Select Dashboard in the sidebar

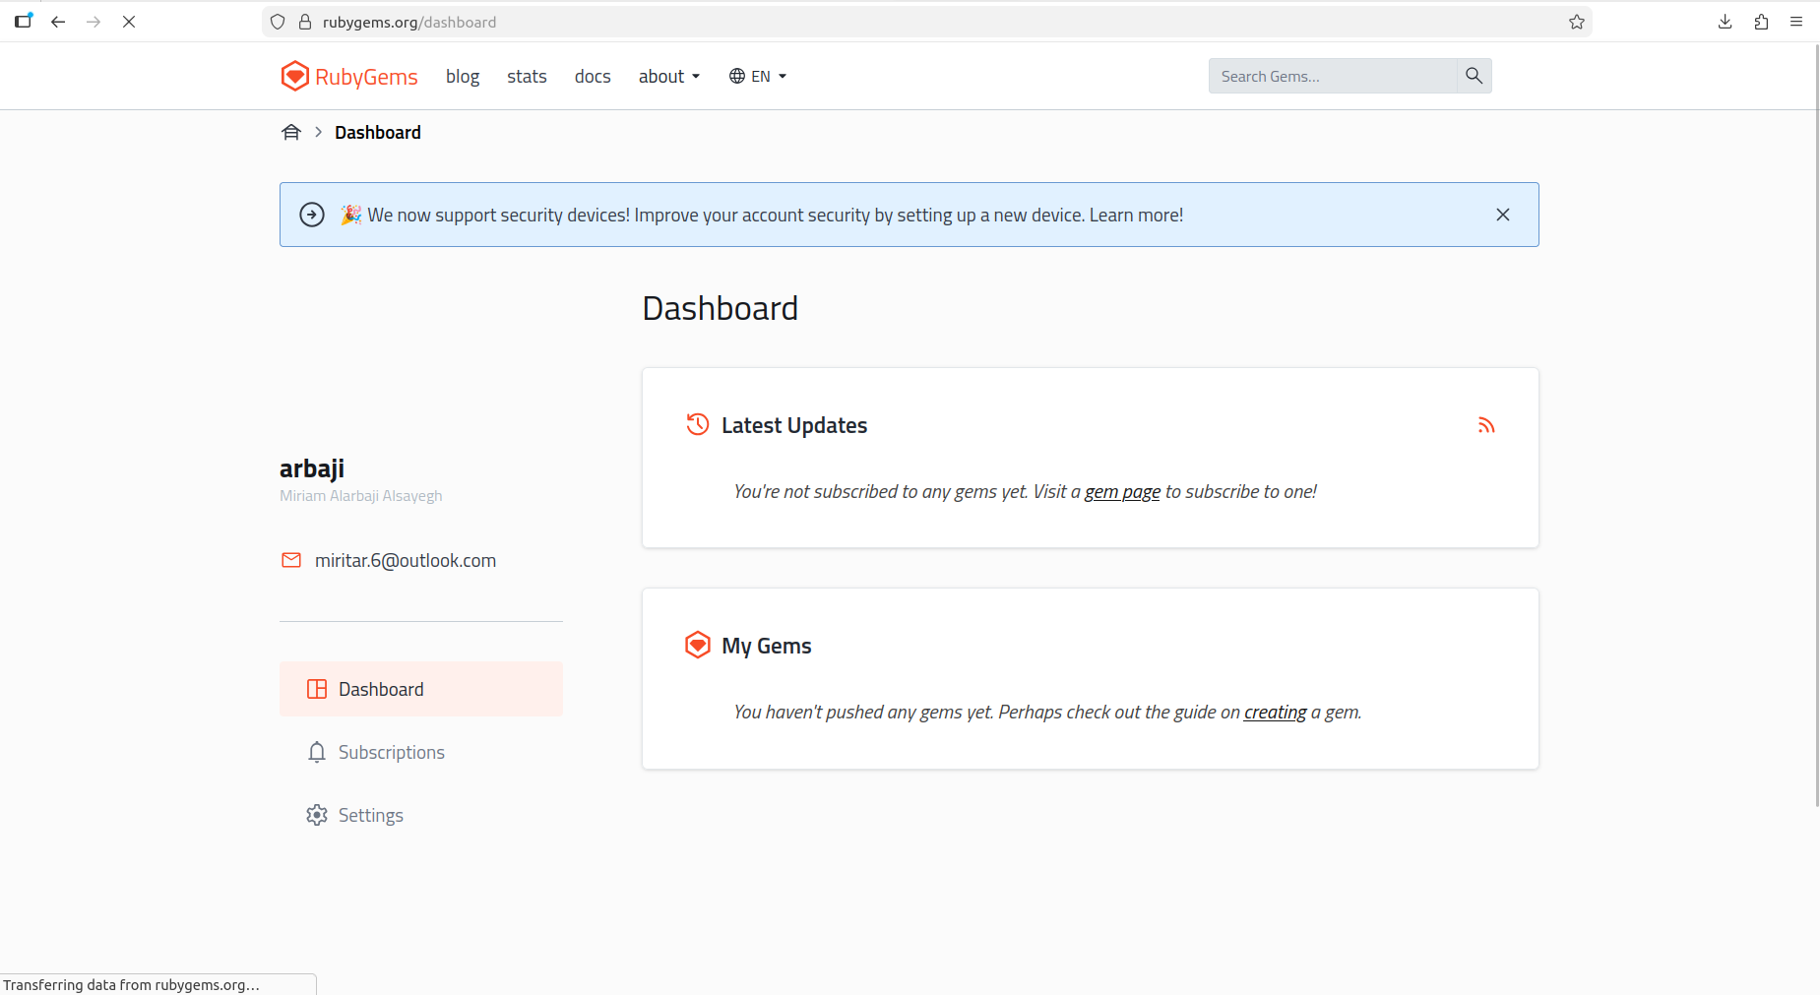pyautogui.click(x=381, y=689)
